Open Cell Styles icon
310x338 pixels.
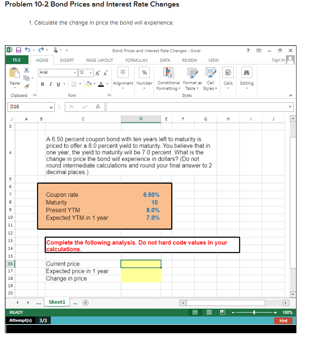pyautogui.click(x=210, y=72)
